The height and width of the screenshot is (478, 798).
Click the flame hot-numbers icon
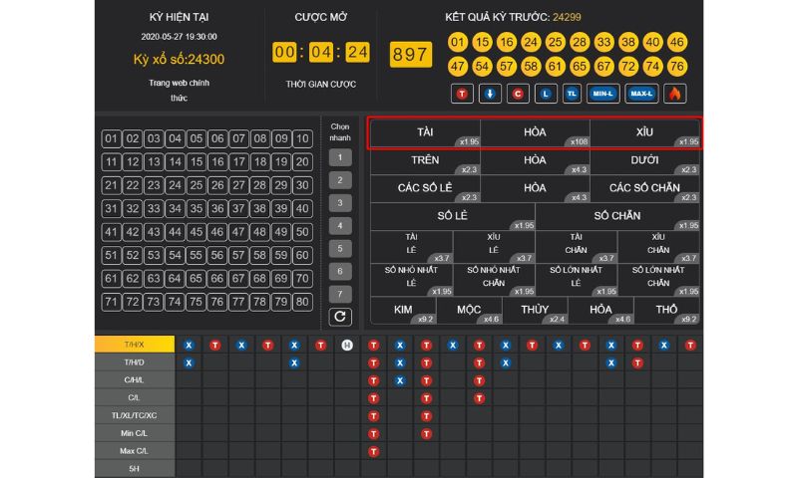coord(675,94)
